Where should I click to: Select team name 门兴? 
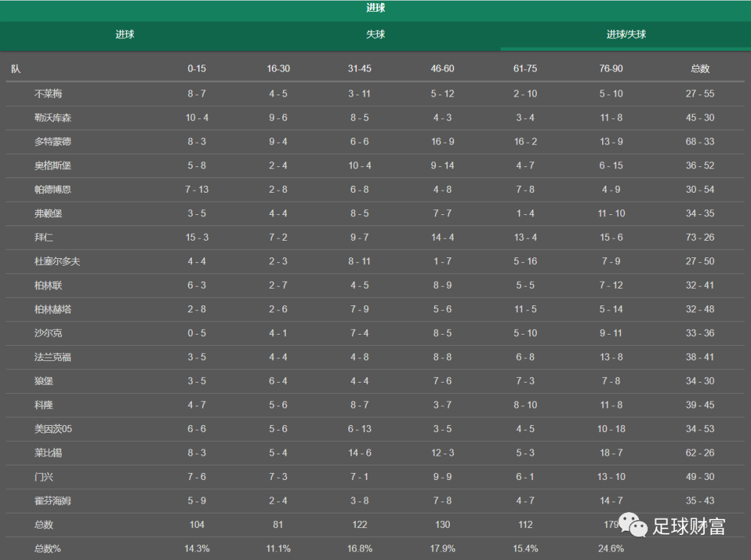(44, 477)
